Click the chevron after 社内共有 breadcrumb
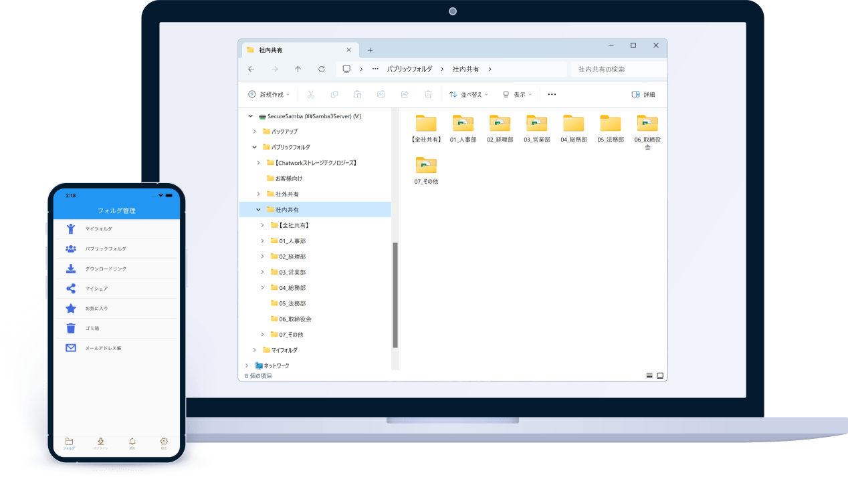Viewport: 848px width, 477px height. [x=490, y=69]
